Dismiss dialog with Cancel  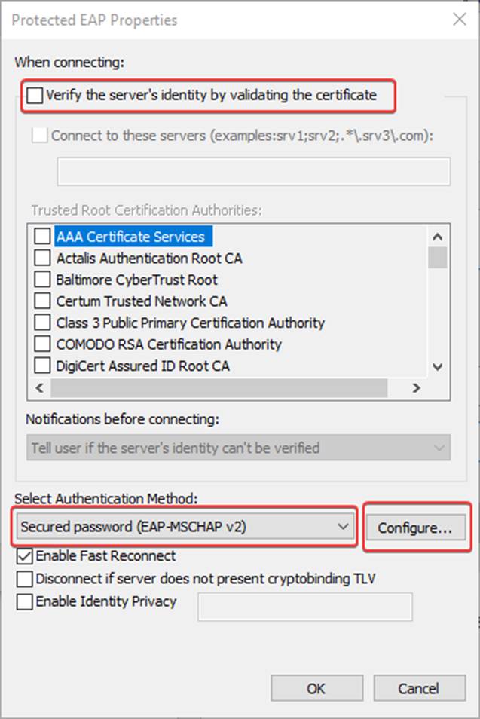point(419,688)
